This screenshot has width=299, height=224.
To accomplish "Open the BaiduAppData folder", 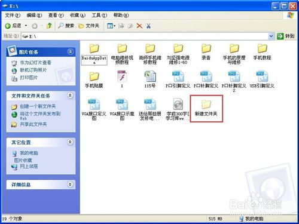I will [x=94, y=54].
